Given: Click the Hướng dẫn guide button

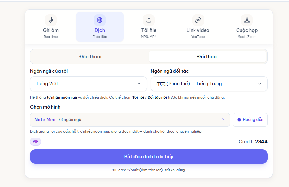Looking at the screenshot, I should pyautogui.click(x=250, y=120).
